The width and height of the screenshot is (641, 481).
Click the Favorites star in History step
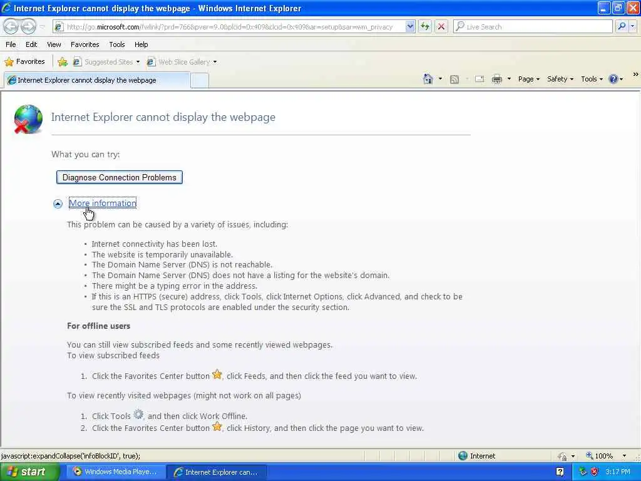[x=217, y=427]
